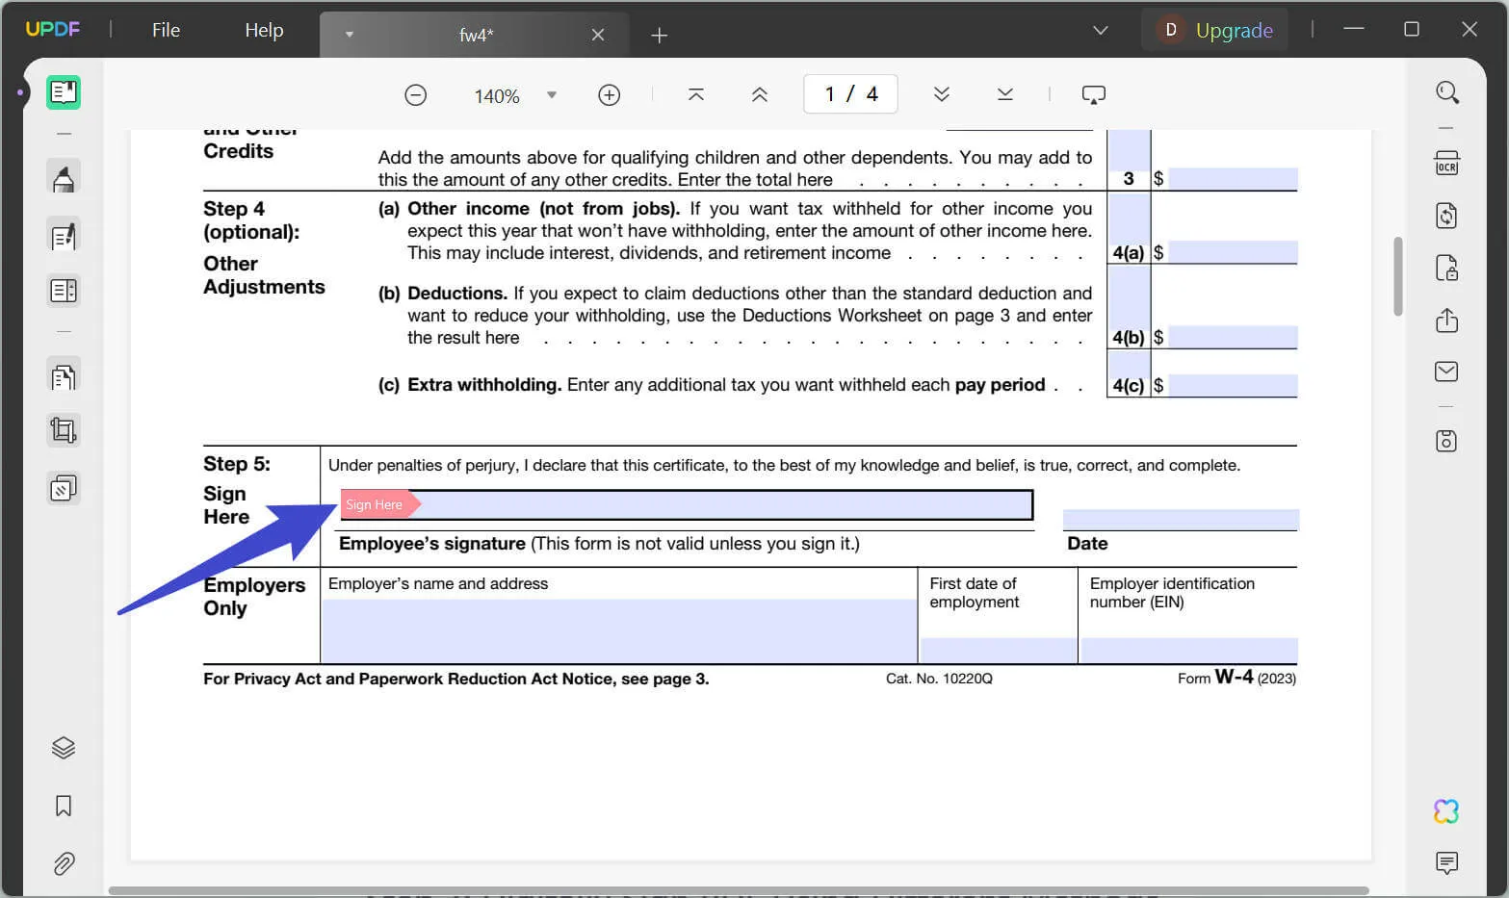The width and height of the screenshot is (1509, 898).
Task: Expand the fw4 tab options arrow
Action: coord(349,34)
